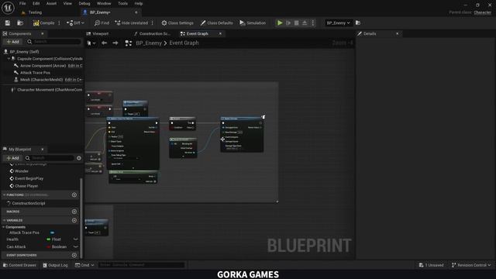Image resolution: width=496 pixels, height=279 pixels.
Task: Open the Content Drawer
Action: point(19,265)
